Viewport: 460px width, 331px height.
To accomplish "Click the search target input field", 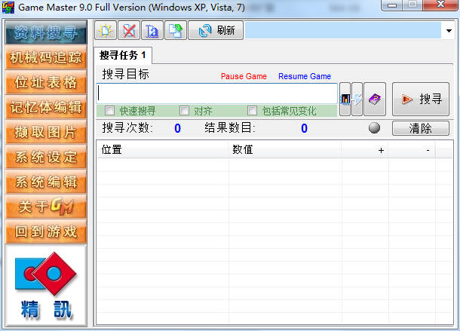I will tap(217, 93).
